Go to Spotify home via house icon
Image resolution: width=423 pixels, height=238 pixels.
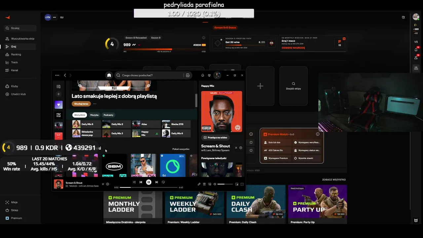[109, 75]
